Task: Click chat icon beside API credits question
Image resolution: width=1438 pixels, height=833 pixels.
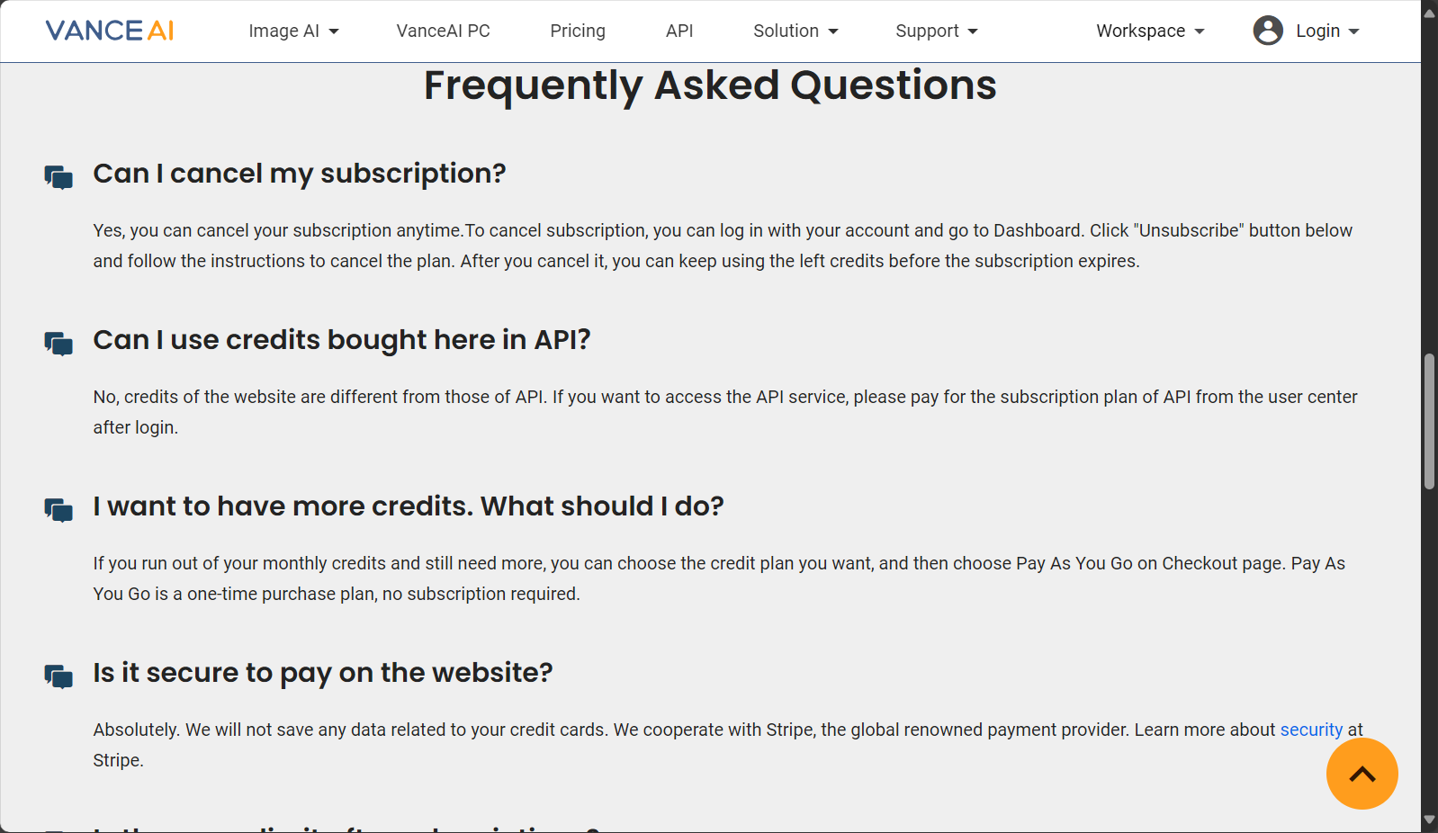Action: pyautogui.click(x=58, y=343)
